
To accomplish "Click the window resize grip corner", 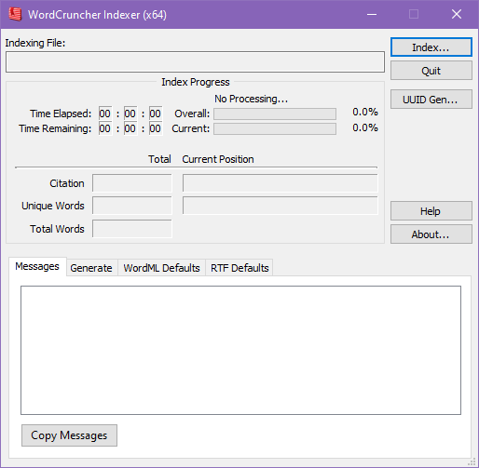I will pos(472,461).
